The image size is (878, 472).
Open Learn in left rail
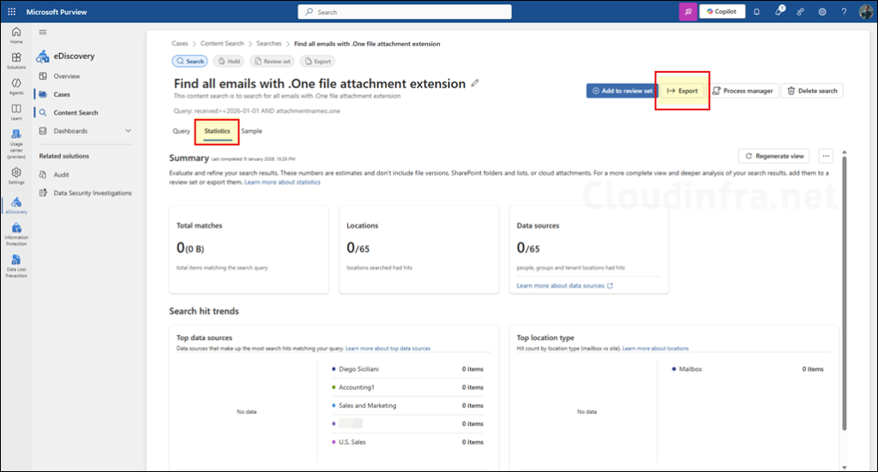point(16,112)
